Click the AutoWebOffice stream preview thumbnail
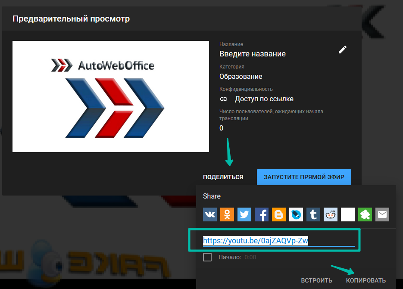Viewport: 403px width, 289px height. point(111,96)
